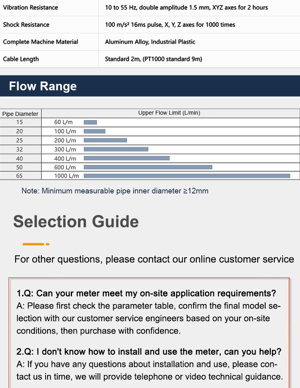
Task: Click 'Upper Flow Limit (L/min)' header
Action: 169,113
